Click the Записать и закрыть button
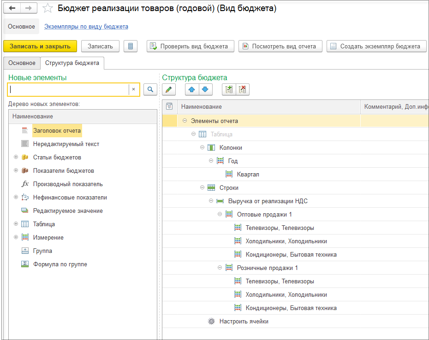This screenshot has width=429, height=340. 40,46
